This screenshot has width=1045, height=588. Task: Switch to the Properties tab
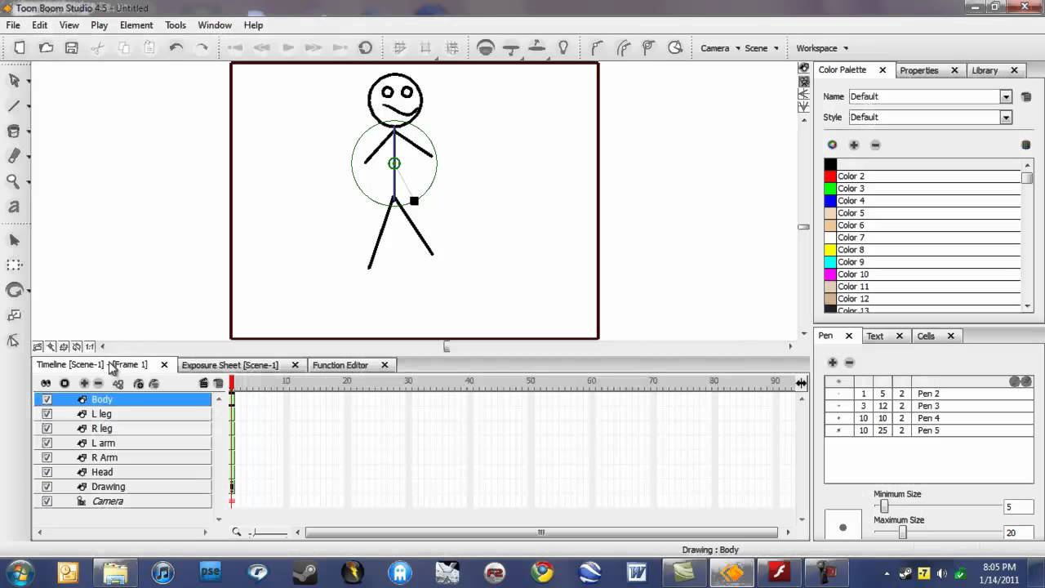click(919, 70)
